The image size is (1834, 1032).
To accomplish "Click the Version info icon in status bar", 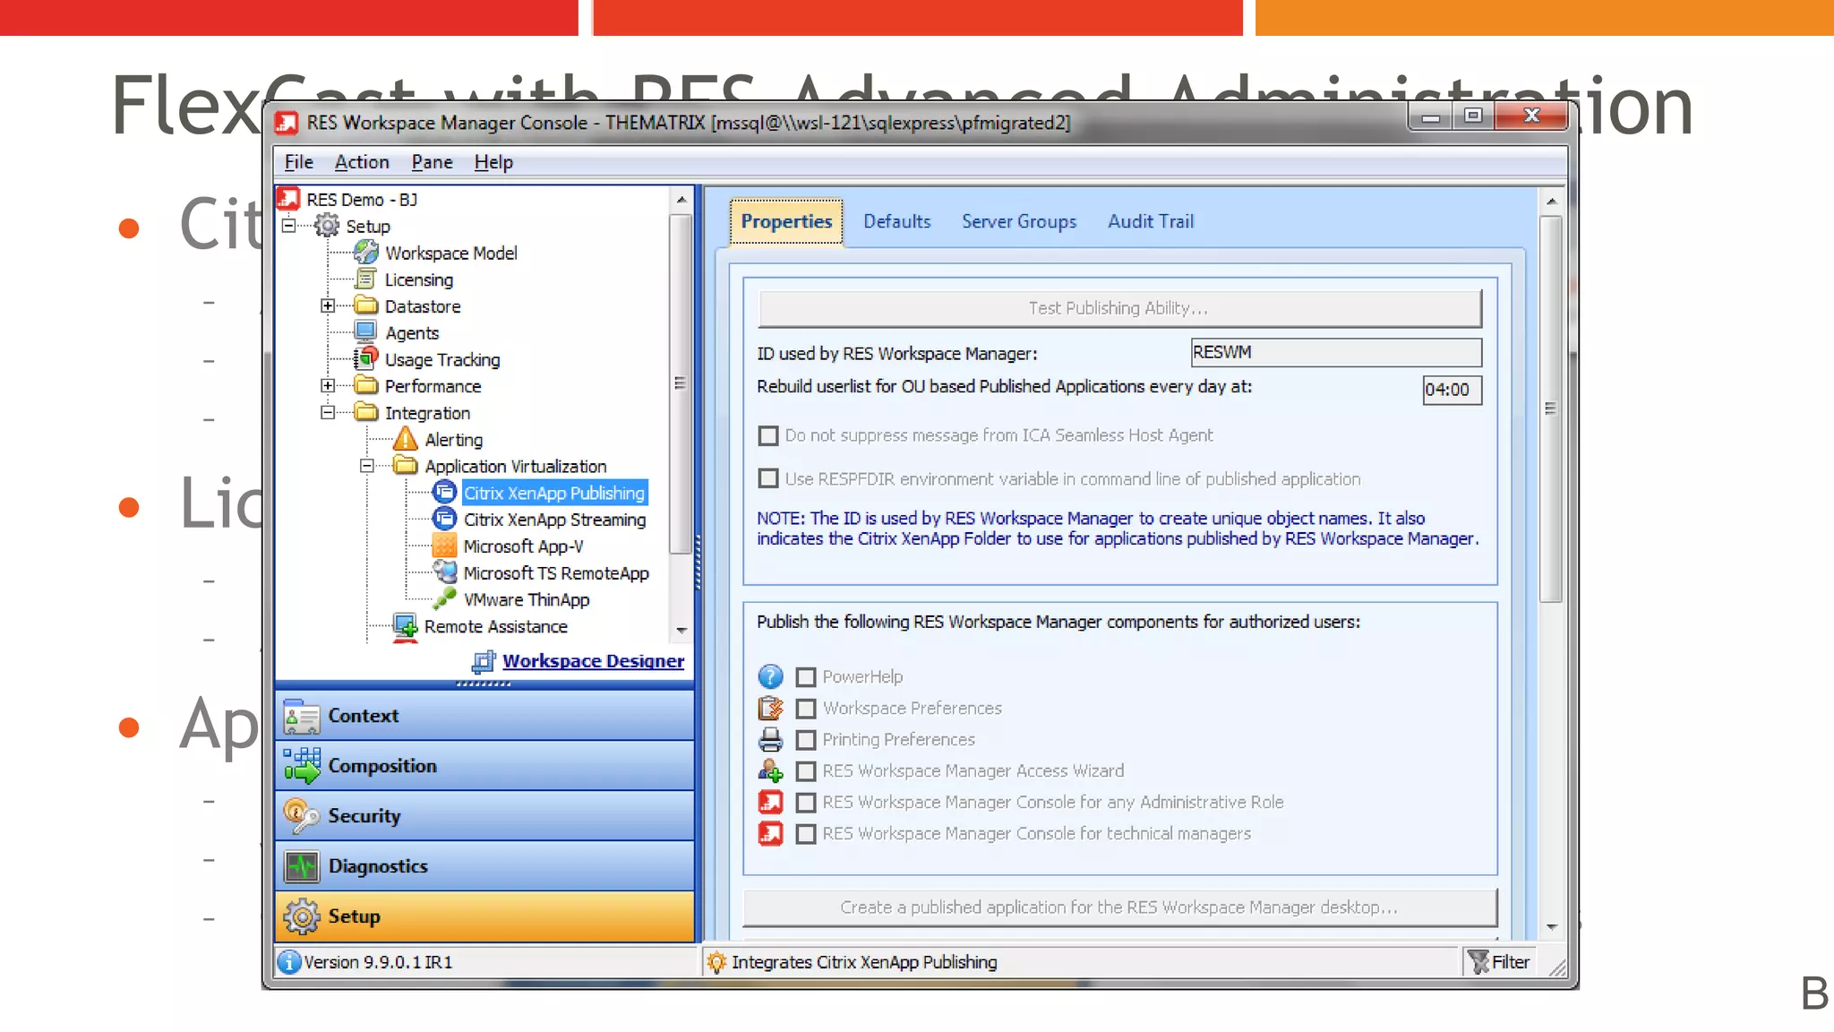I will pyautogui.click(x=289, y=962).
